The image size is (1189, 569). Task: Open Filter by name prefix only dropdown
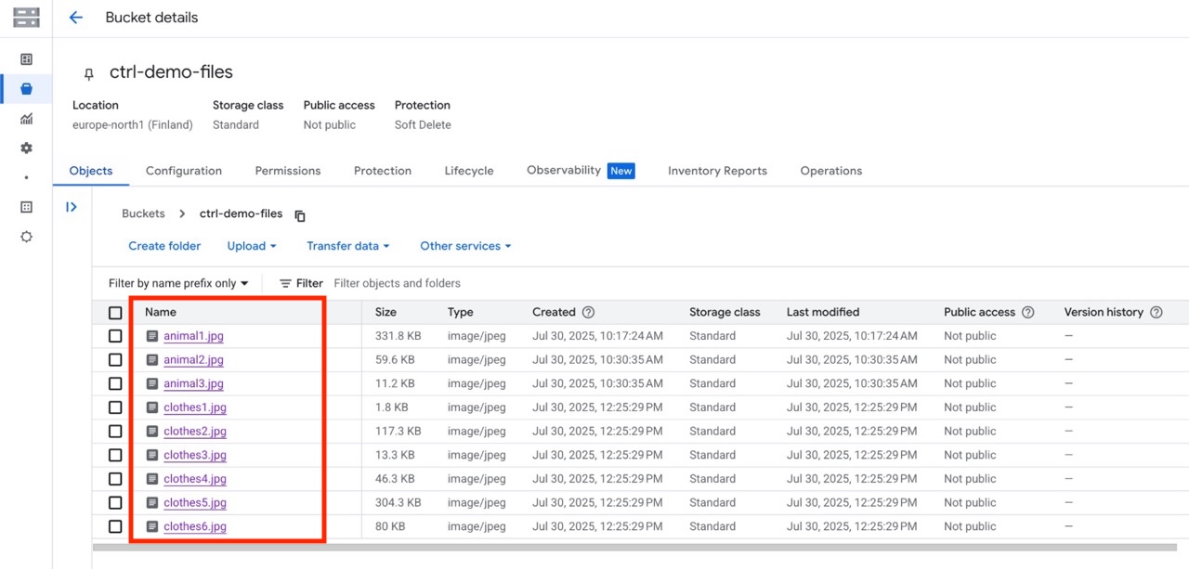click(178, 283)
